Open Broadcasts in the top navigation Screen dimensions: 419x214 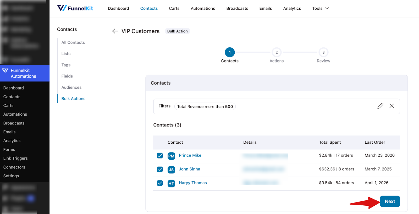point(237,8)
